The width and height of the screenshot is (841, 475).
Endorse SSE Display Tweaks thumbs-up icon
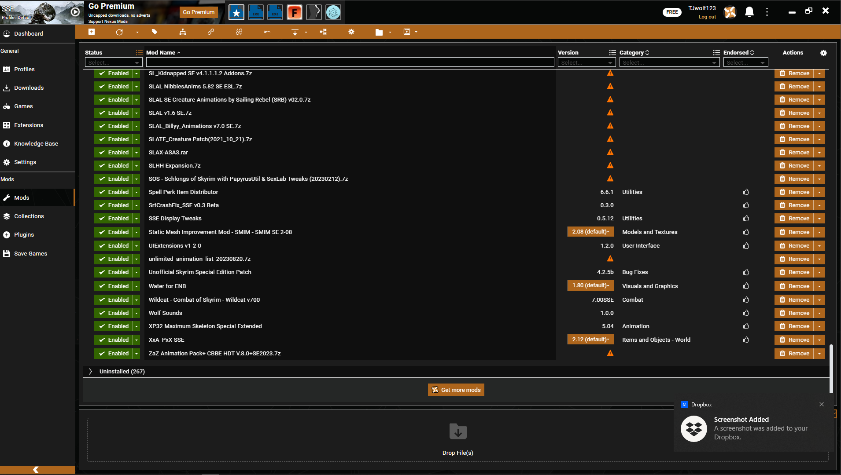pos(746,219)
